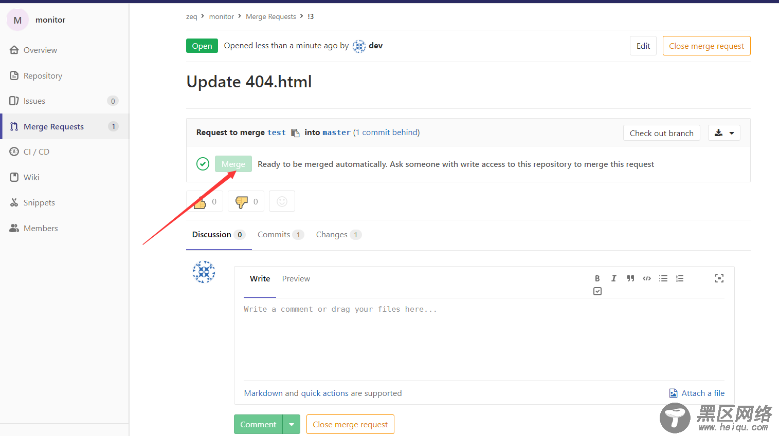Click the green Merge button

233,164
